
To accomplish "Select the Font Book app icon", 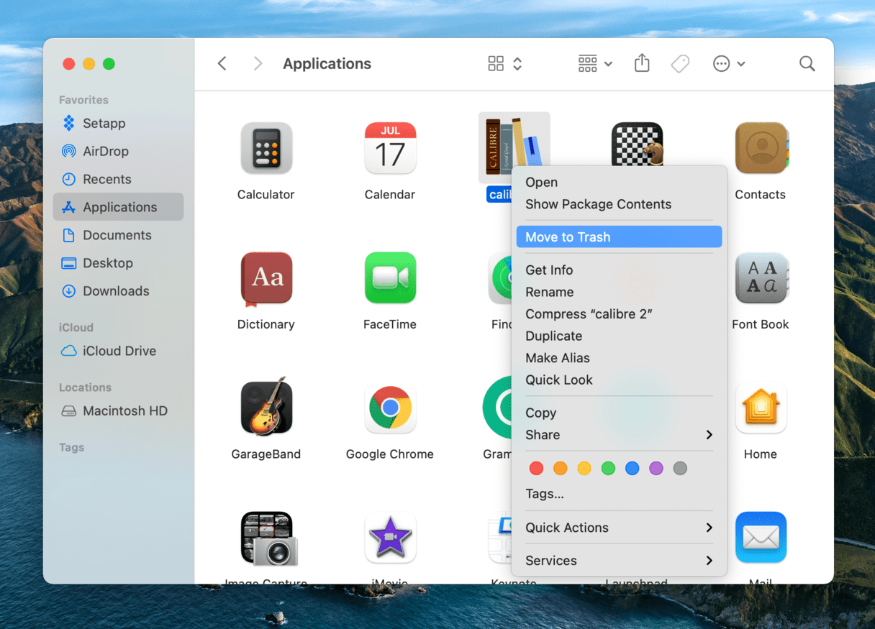I will pos(761,278).
